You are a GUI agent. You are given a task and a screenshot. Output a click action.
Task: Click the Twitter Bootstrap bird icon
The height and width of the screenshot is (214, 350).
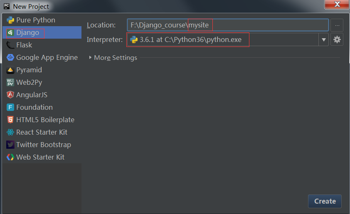[x=10, y=145]
